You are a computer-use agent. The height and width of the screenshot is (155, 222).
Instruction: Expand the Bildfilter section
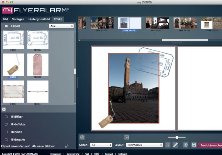point(16,117)
